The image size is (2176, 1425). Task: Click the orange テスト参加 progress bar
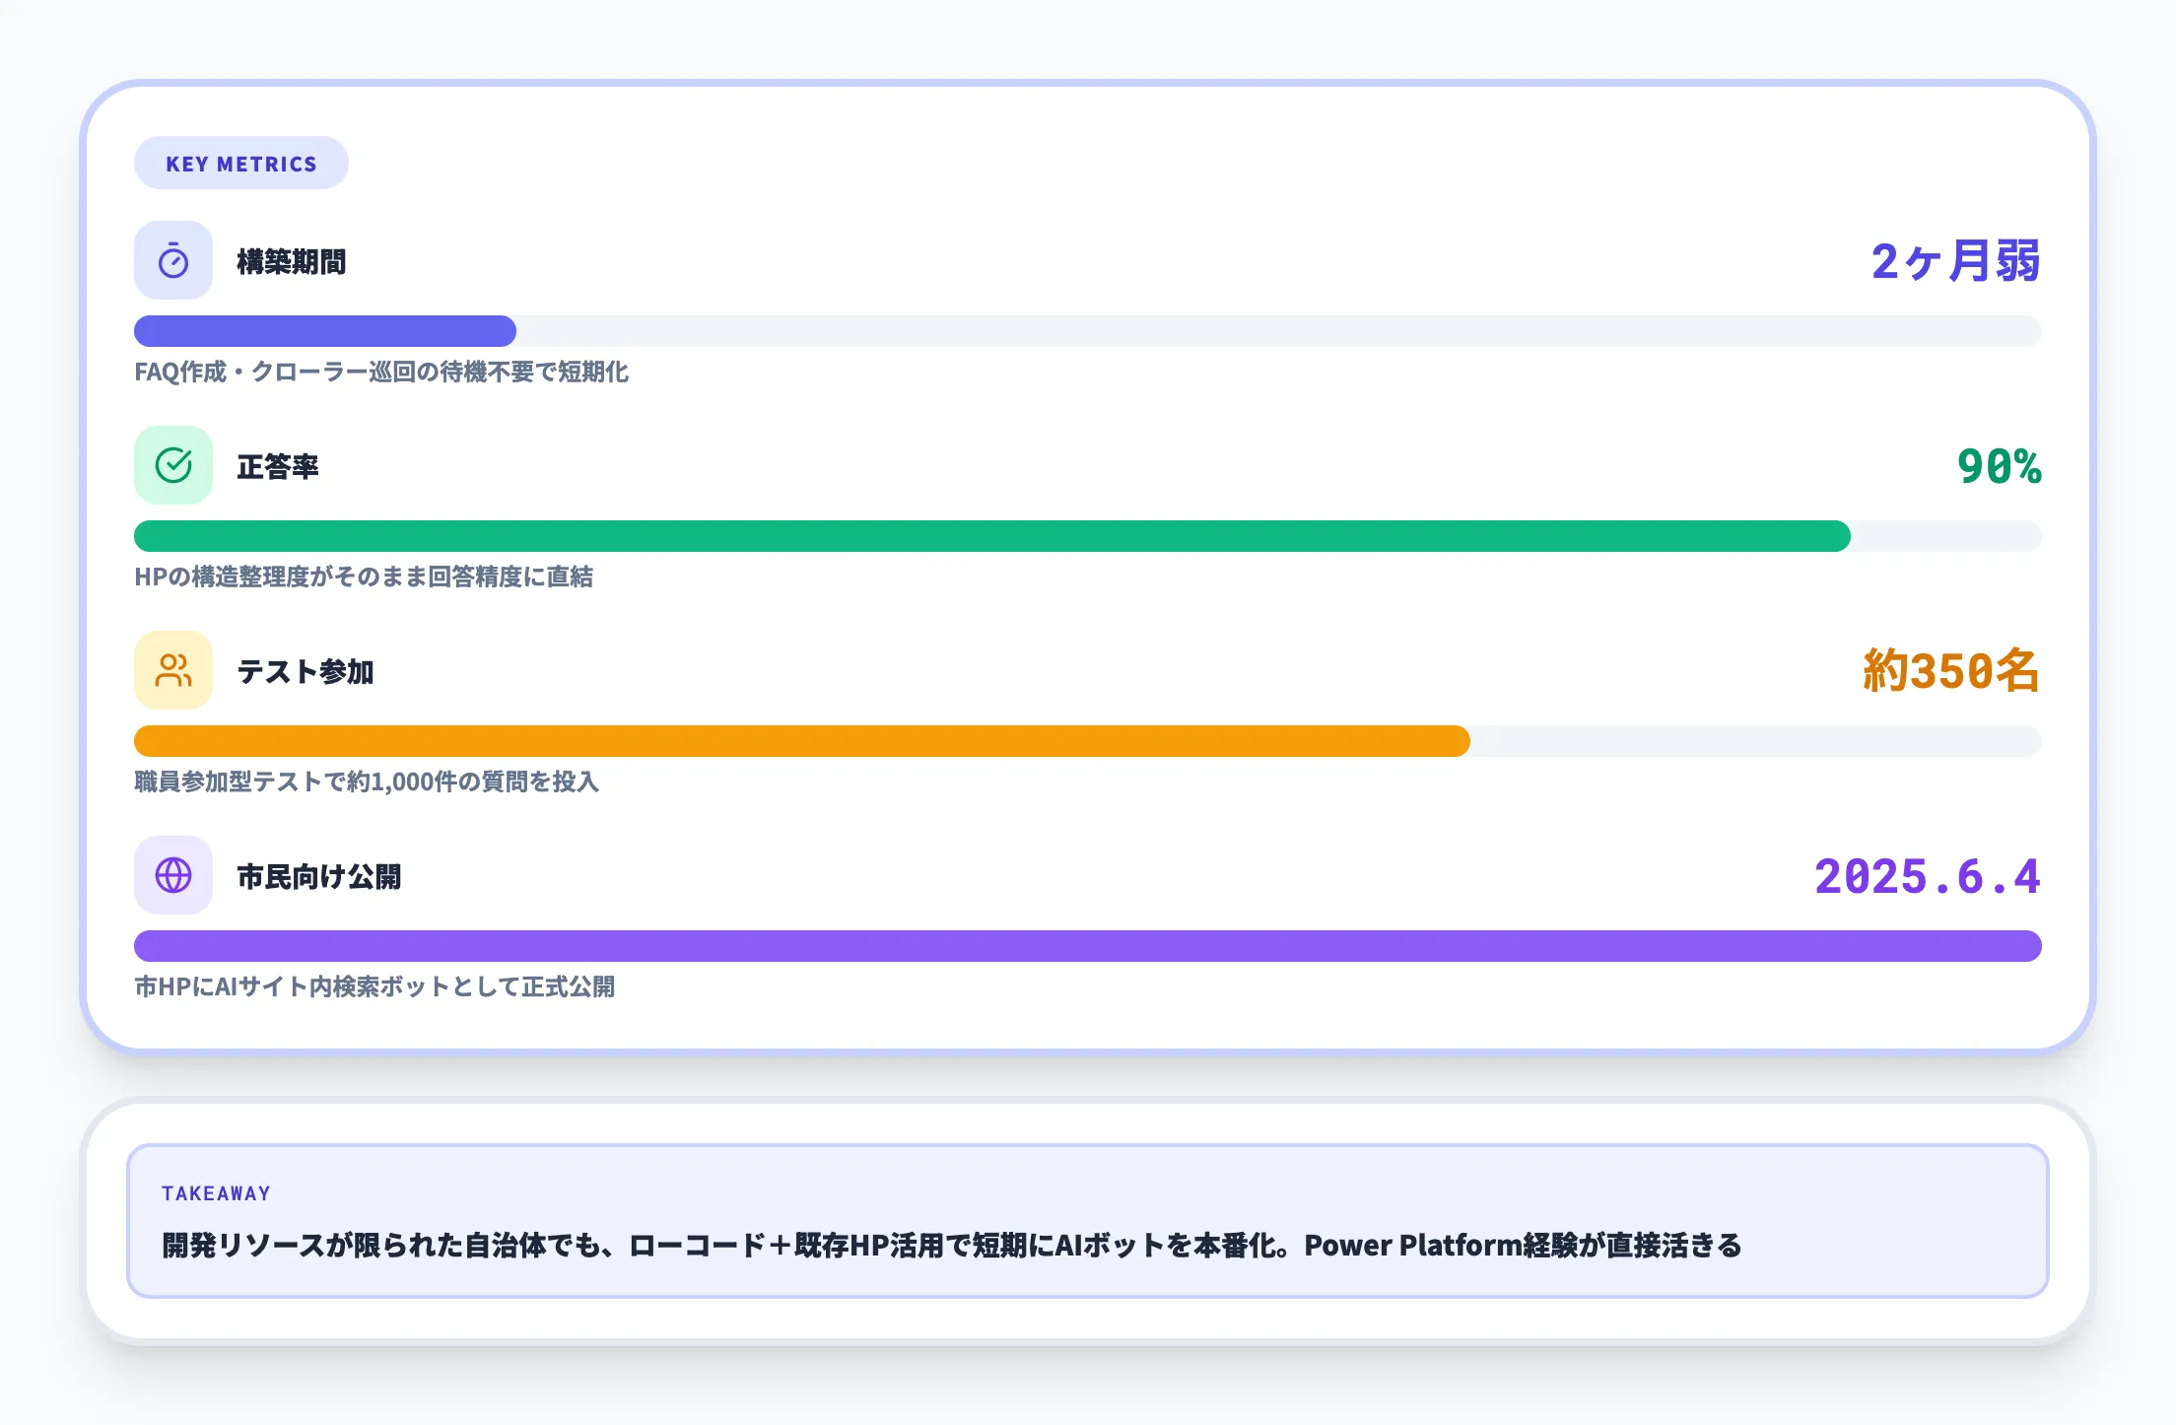(x=801, y=741)
